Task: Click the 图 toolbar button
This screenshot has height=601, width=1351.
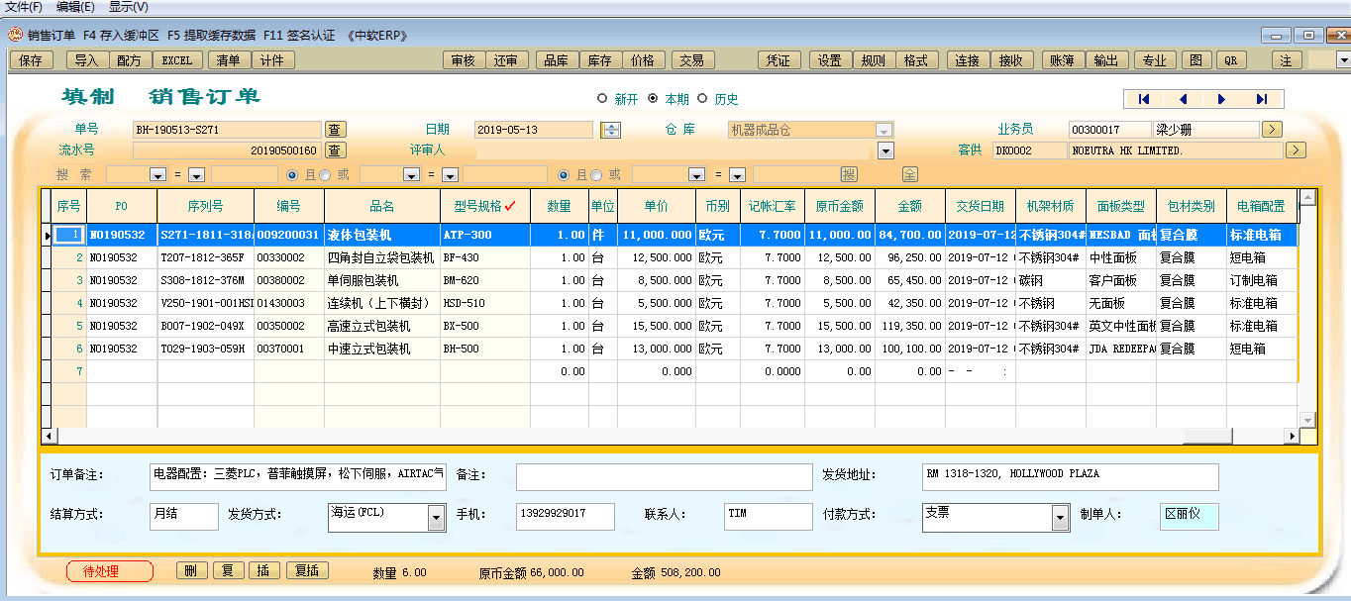Action: click(x=1196, y=60)
